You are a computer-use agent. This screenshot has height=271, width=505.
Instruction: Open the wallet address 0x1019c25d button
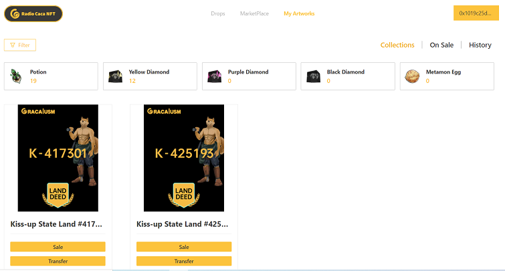(x=476, y=13)
